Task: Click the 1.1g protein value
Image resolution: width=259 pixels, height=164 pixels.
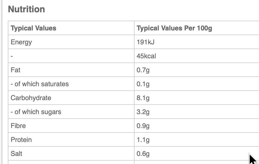Action: tap(143, 140)
